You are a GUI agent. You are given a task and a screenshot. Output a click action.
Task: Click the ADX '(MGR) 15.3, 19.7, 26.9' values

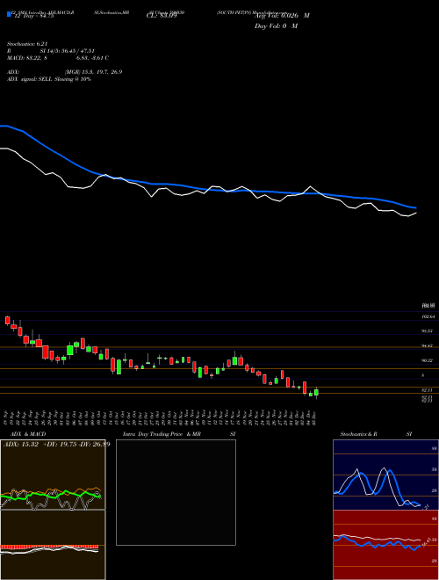click(x=93, y=72)
